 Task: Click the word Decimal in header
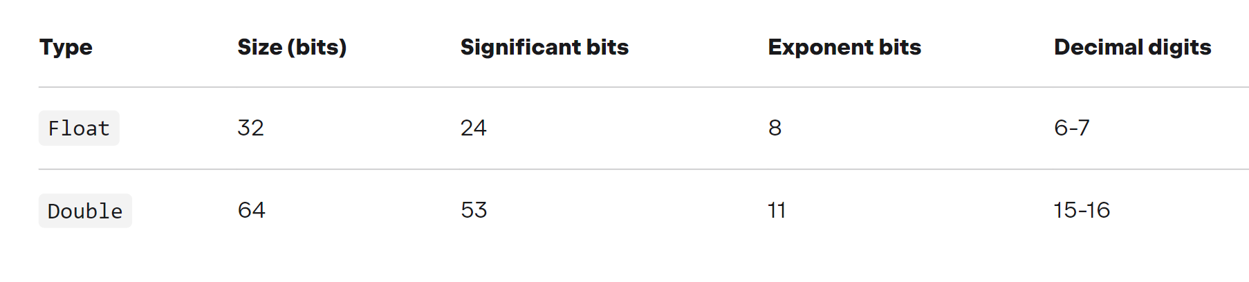point(1099,47)
